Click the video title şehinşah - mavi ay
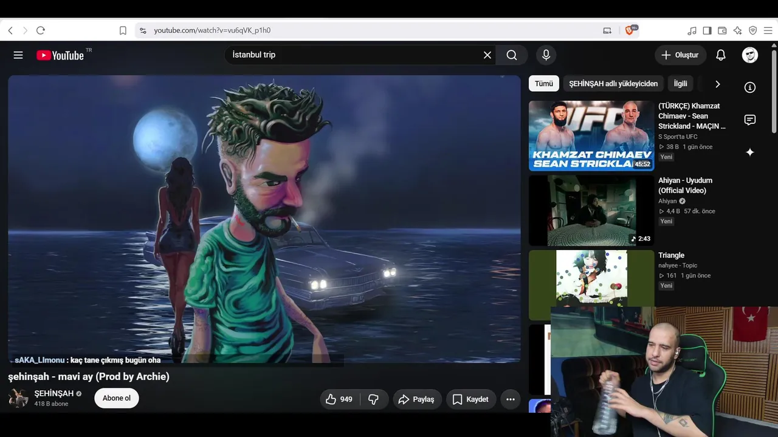 pyautogui.click(x=89, y=376)
